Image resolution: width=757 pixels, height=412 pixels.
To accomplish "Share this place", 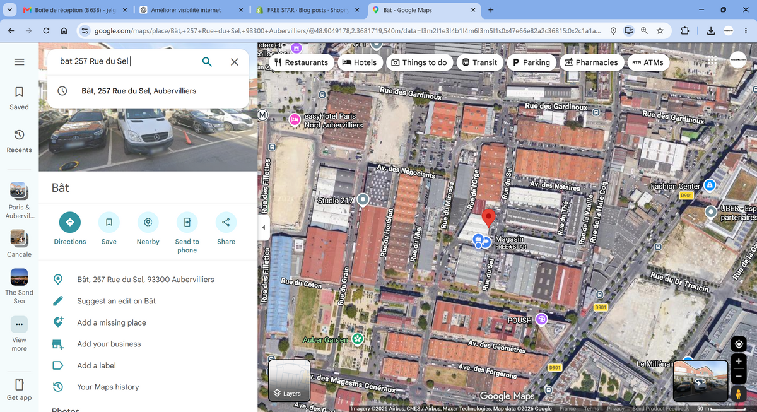I will [x=226, y=228].
